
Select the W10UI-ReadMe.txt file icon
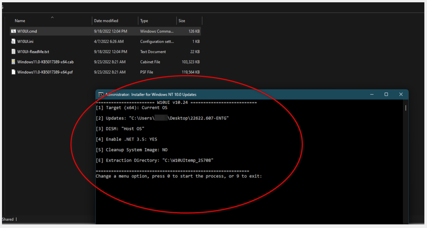coord(13,52)
